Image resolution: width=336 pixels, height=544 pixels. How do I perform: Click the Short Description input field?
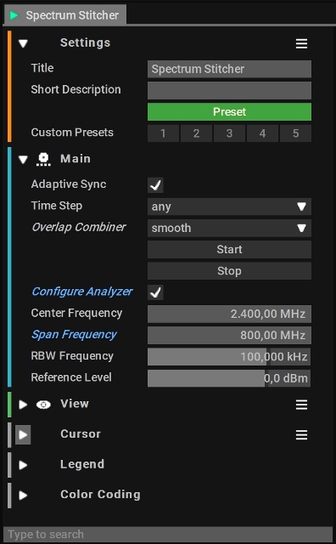point(229,91)
